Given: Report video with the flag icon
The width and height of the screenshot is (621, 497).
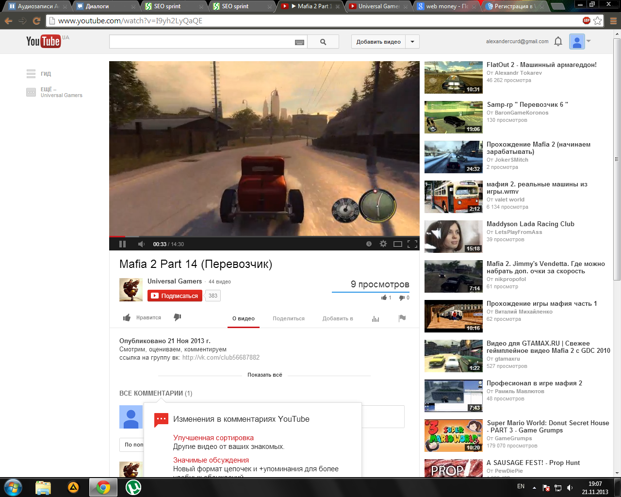Looking at the screenshot, I should [x=402, y=318].
